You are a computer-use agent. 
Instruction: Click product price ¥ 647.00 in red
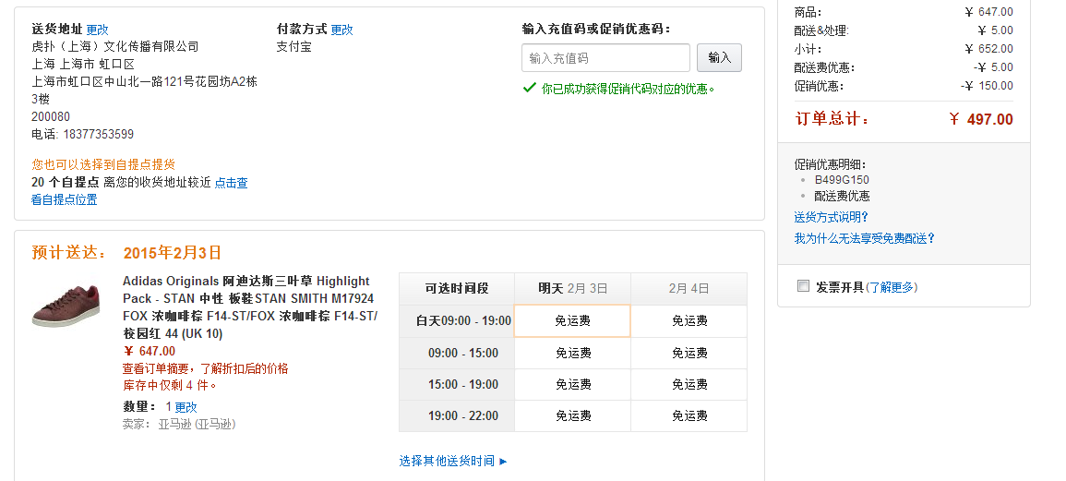click(150, 351)
